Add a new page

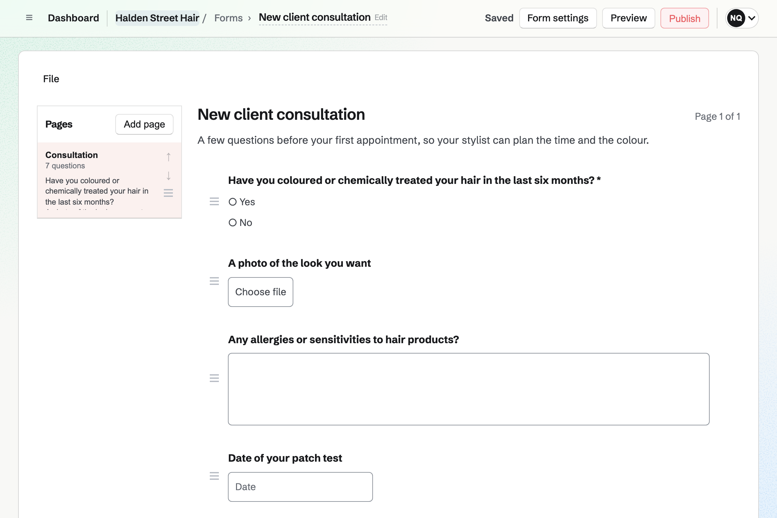point(144,124)
